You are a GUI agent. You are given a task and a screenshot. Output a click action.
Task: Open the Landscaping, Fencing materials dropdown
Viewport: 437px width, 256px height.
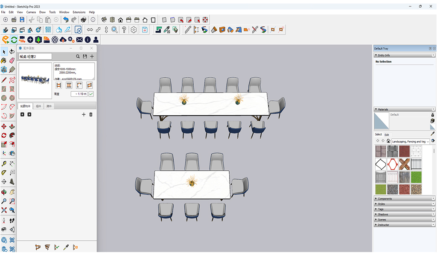(411, 141)
